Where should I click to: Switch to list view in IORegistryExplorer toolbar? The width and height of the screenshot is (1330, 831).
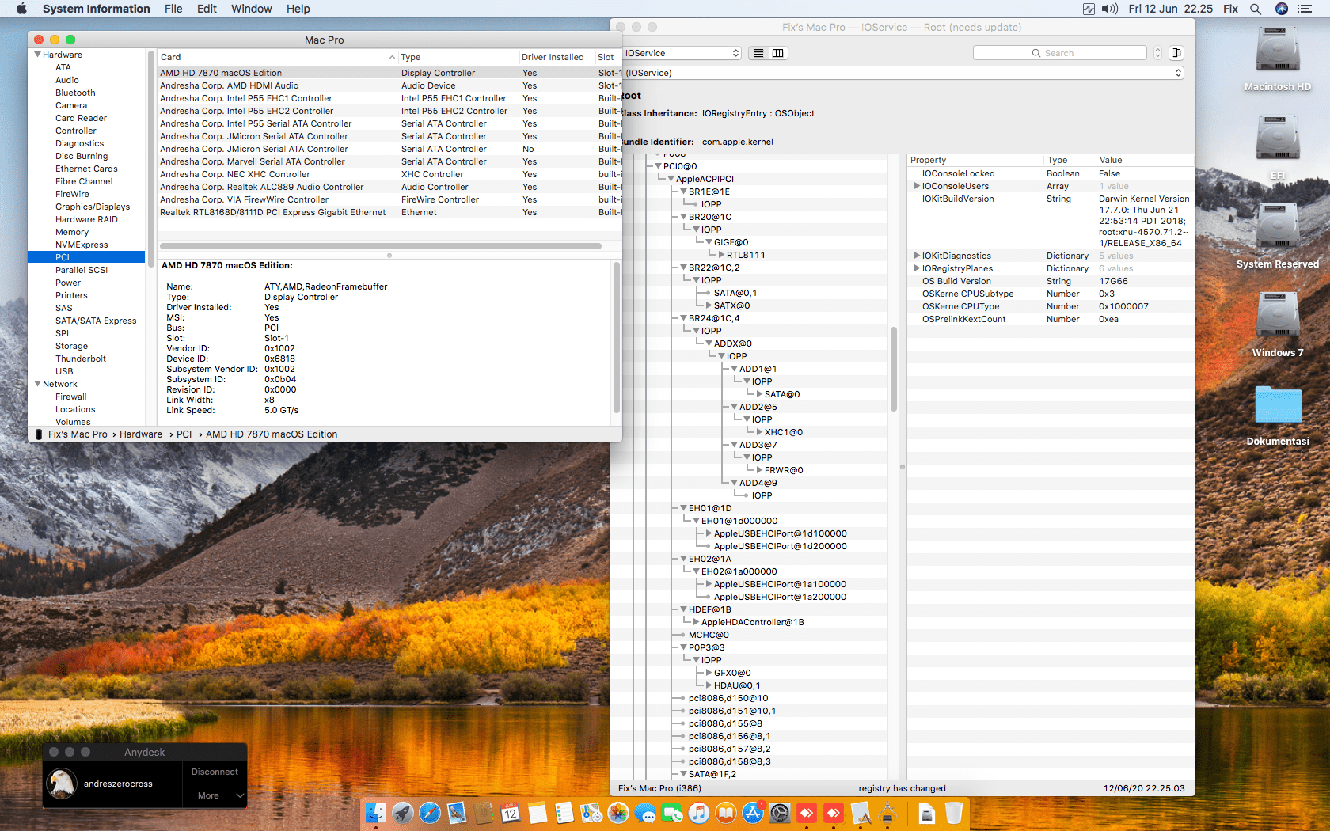point(758,53)
